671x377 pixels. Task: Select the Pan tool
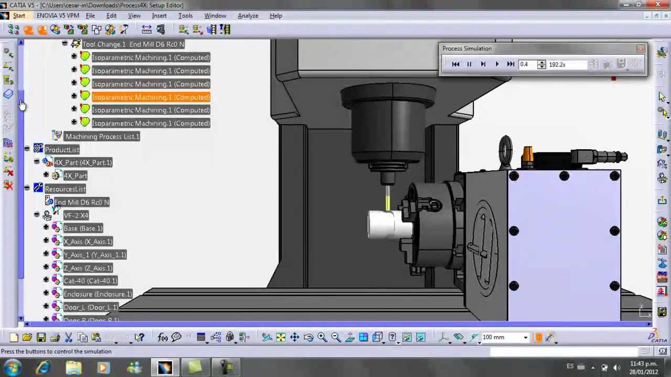pyautogui.click(x=295, y=338)
